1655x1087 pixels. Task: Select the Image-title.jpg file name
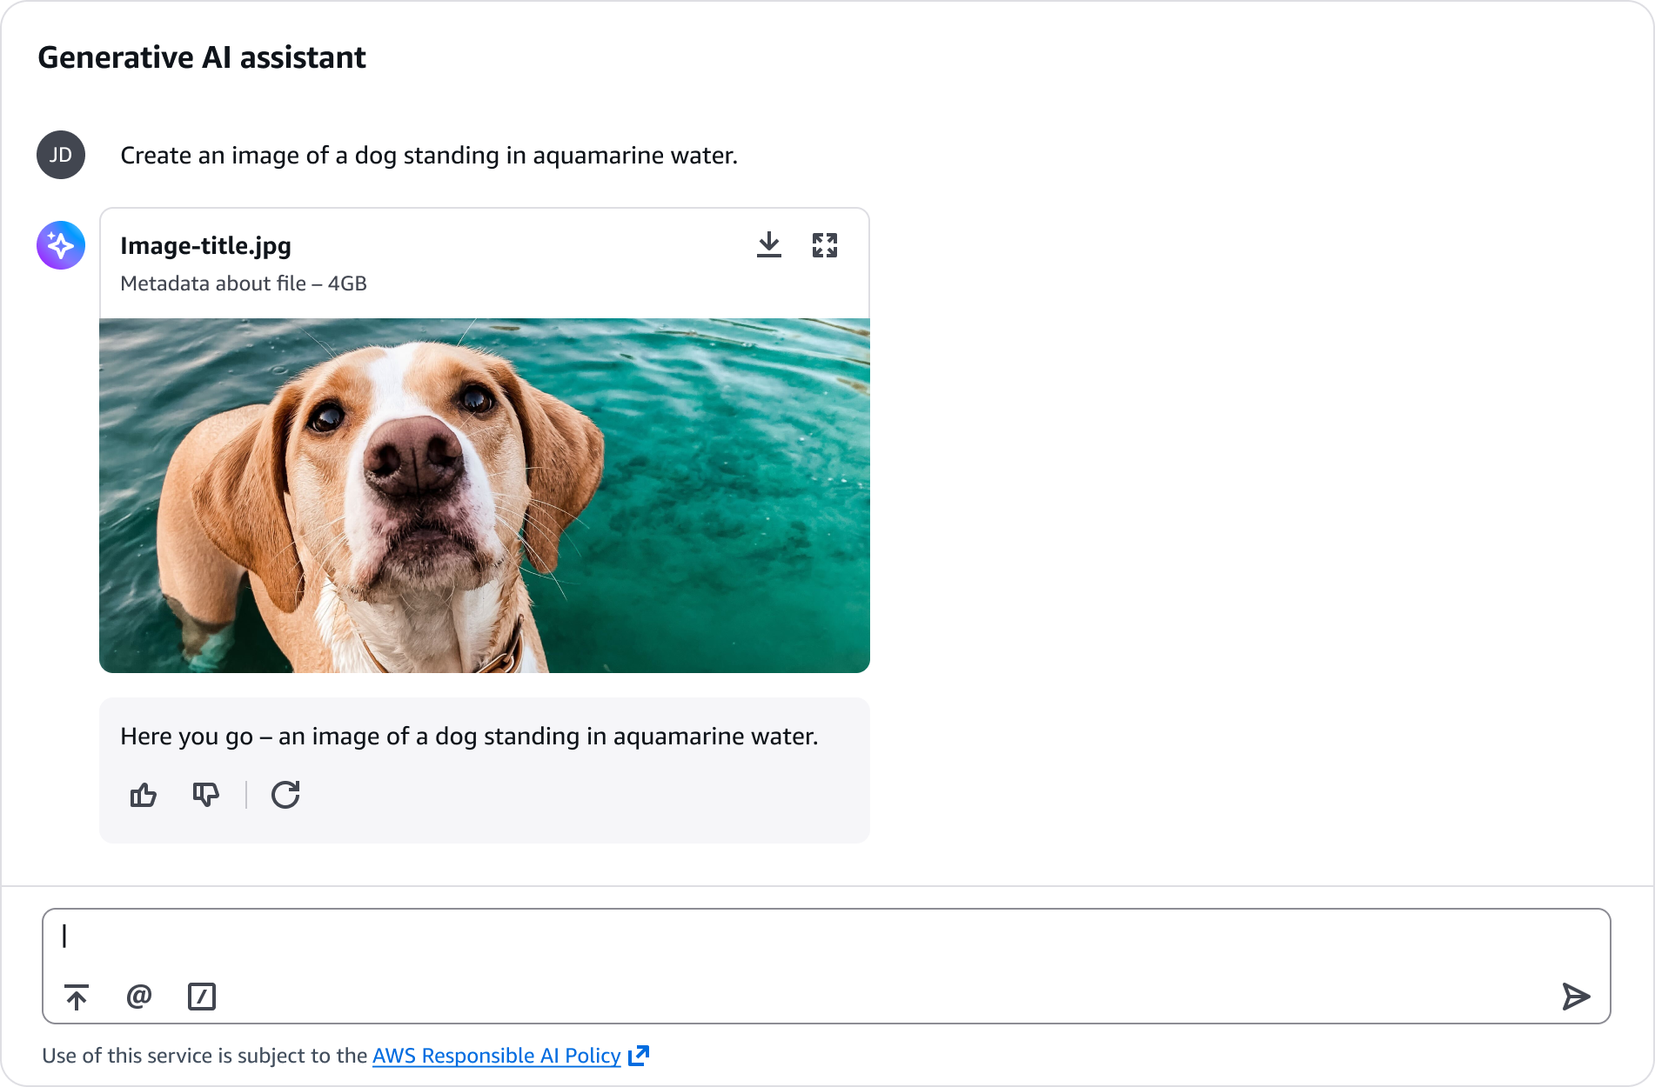pyautogui.click(x=205, y=246)
